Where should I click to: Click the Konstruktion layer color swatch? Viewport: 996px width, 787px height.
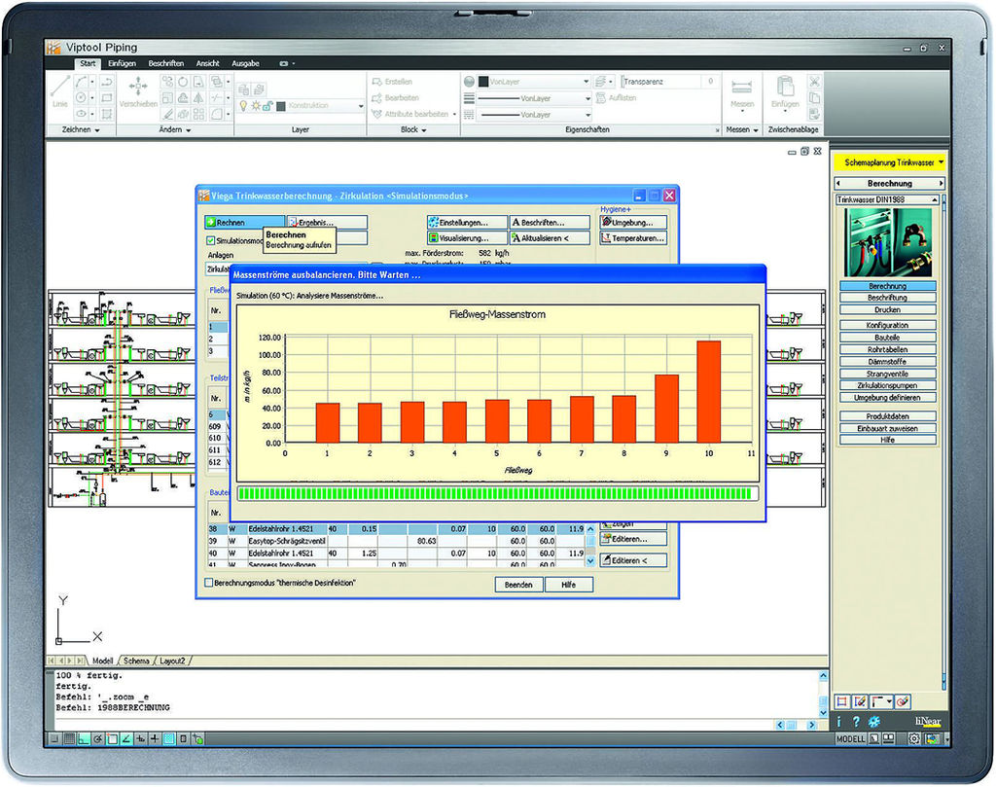pos(281,106)
